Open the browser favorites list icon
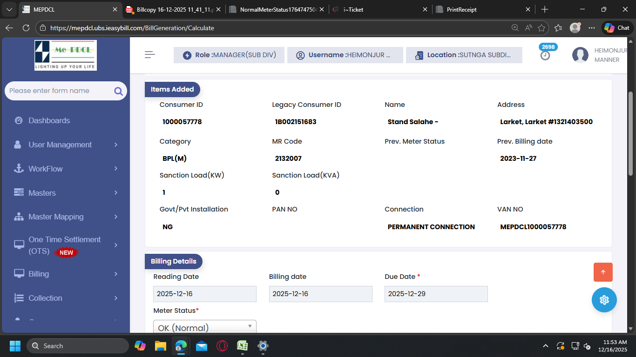Screen dimensions: 636x357 tap(558, 28)
